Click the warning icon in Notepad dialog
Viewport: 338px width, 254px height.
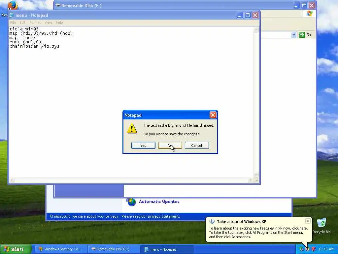pos(132,129)
